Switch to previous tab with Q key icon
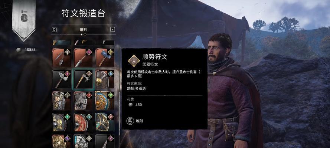Image resolution: width=330 pixels, height=148 pixels. pos(54,30)
